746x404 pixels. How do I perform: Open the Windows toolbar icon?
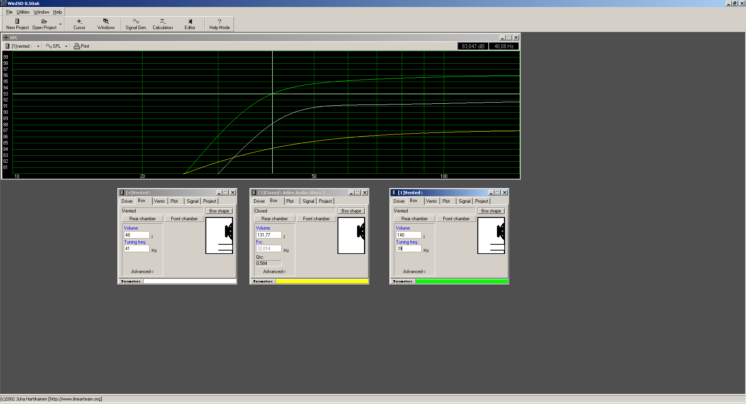(x=106, y=22)
